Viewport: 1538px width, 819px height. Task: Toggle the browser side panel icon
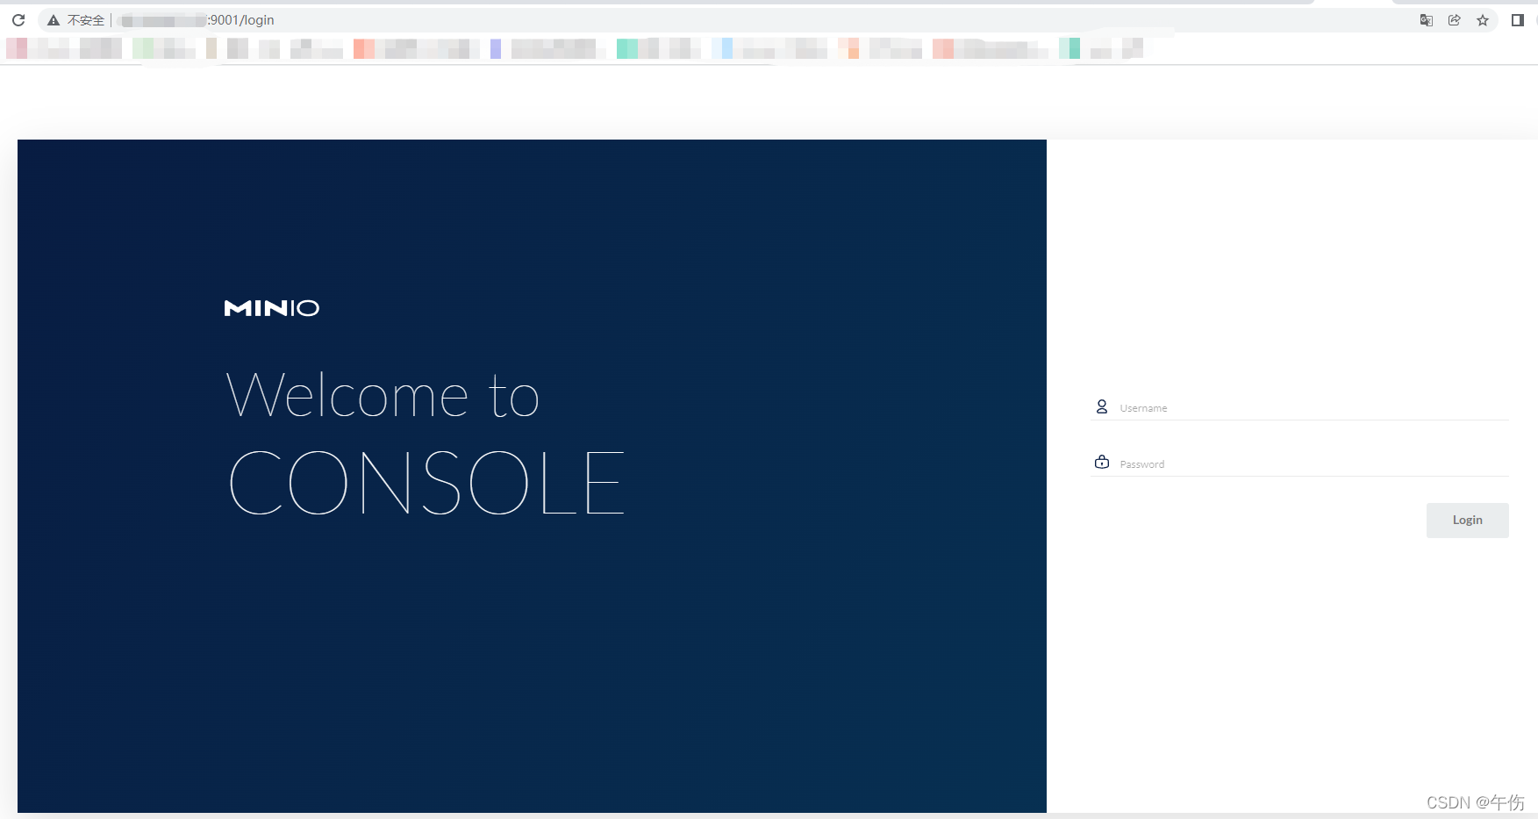pos(1518,20)
